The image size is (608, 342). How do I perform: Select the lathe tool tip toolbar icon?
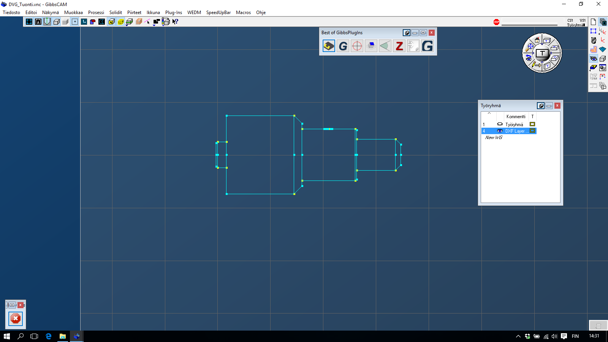click(x=47, y=22)
